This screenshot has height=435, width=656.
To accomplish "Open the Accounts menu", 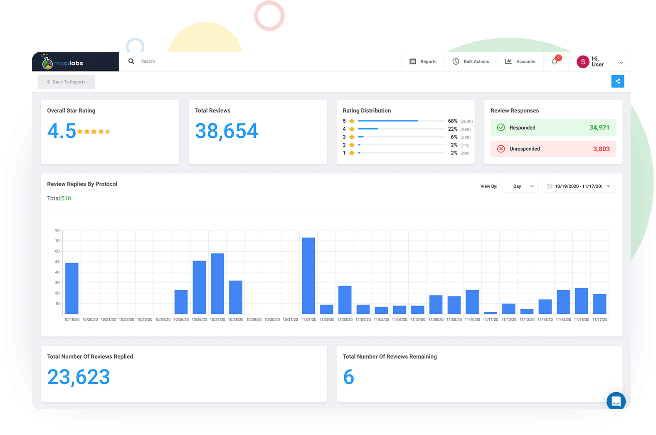I will pos(520,61).
